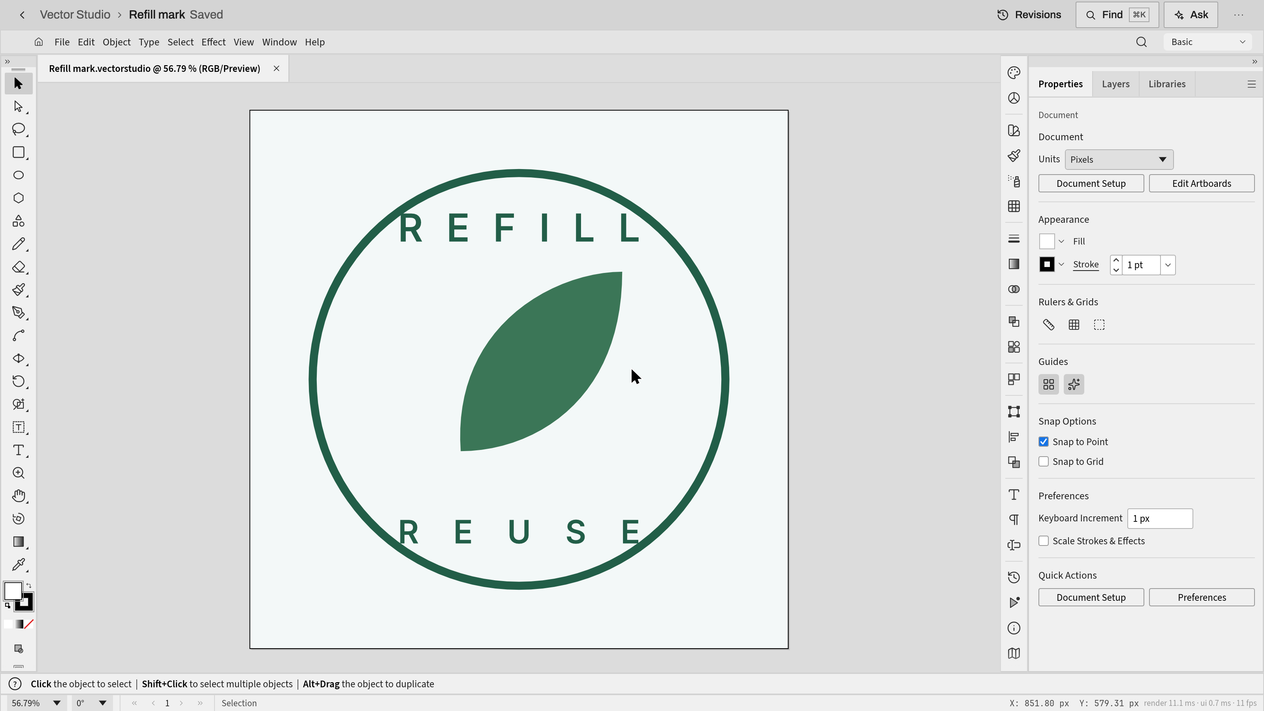Open the stroke weight dropdown arrow
The height and width of the screenshot is (711, 1264).
[1168, 265]
